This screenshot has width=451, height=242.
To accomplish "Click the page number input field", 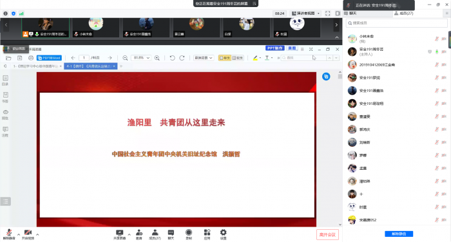I will pos(84,58).
